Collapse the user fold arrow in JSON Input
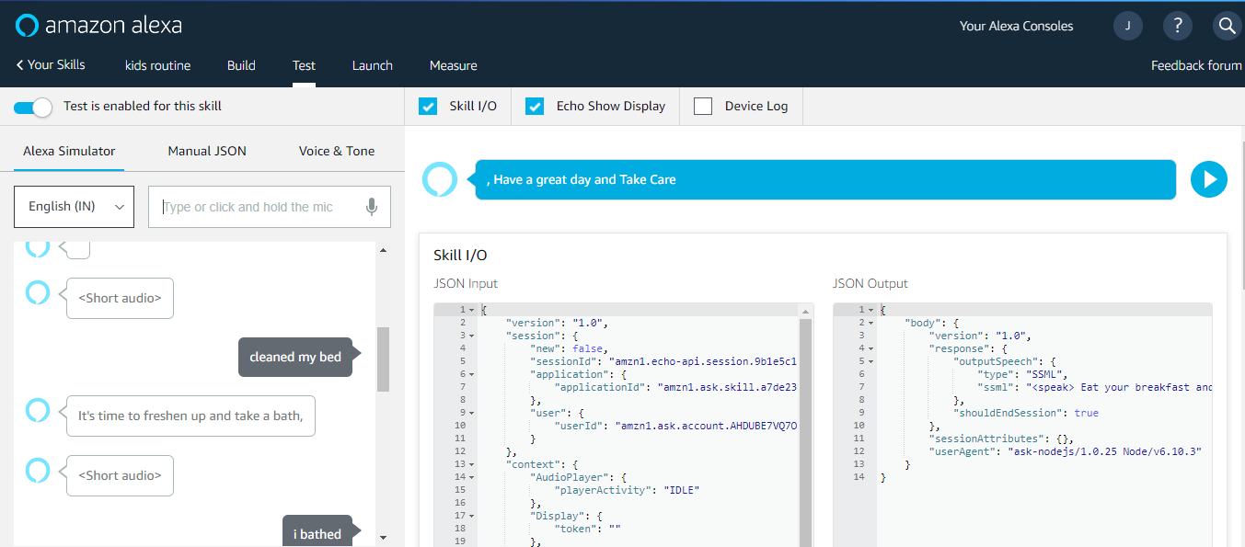 coord(471,413)
